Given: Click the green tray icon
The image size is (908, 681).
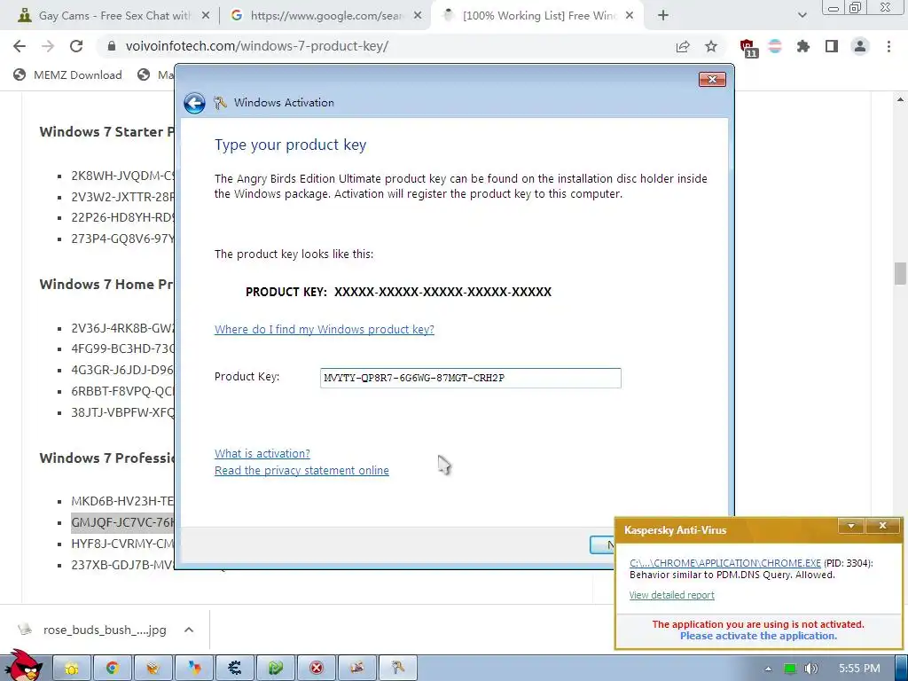Looking at the screenshot, I should (x=790, y=669).
